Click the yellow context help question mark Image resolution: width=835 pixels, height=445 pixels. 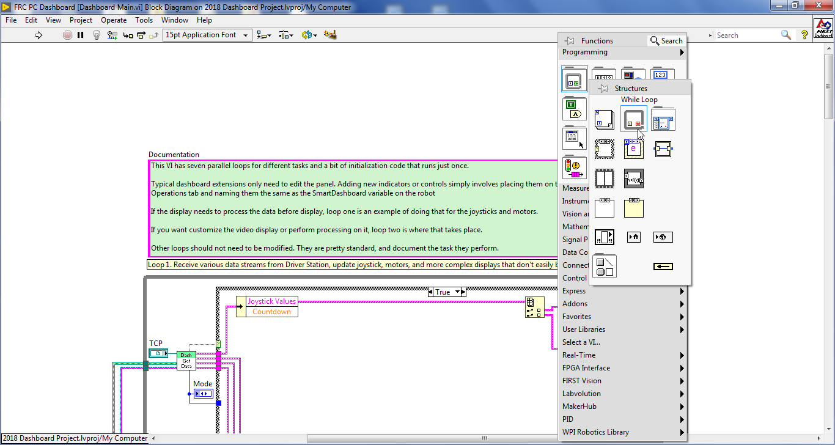pos(804,35)
